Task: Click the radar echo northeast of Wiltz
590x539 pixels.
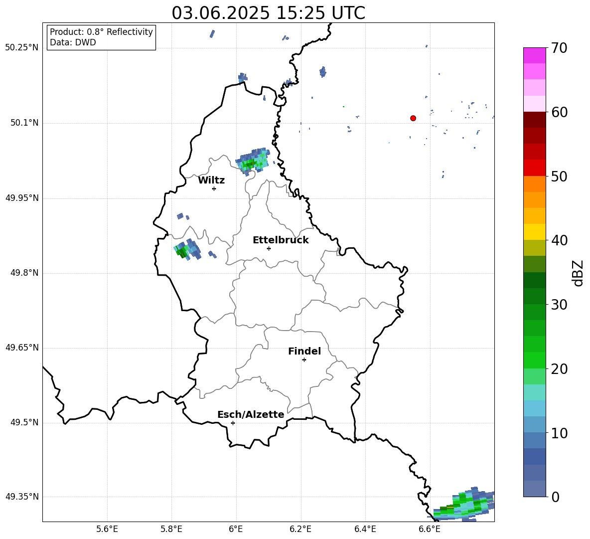Action: 253,162
